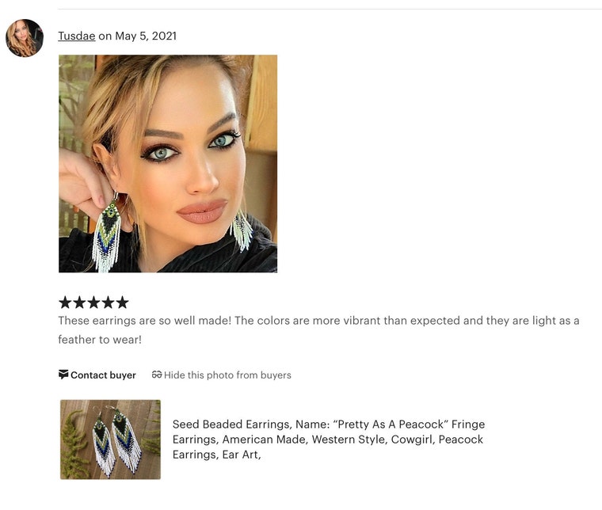Open the Seed Beaded Earrings listing title

pyautogui.click(x=328, y=440)
